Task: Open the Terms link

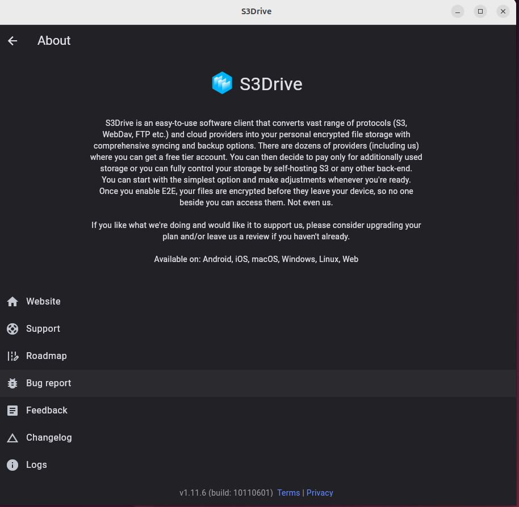Action: [288, 493]
